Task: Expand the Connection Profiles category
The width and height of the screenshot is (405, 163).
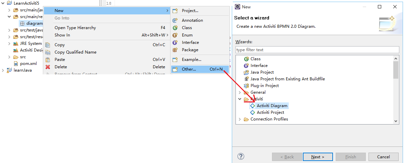Action: (x=240, y=119)
